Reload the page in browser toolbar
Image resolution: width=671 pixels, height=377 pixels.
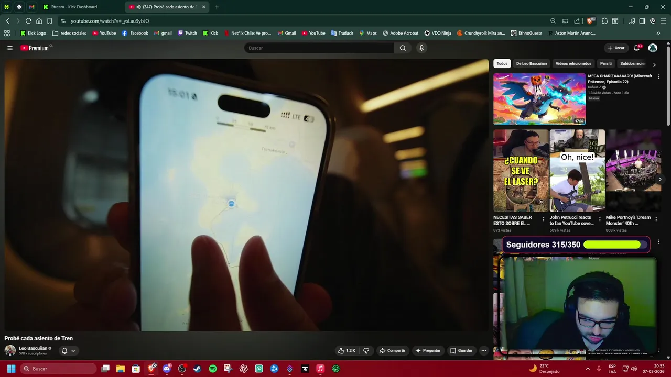[28, 21]
